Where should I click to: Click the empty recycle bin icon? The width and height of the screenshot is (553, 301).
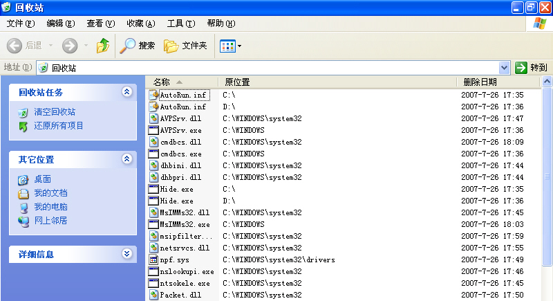click(23, 113)
